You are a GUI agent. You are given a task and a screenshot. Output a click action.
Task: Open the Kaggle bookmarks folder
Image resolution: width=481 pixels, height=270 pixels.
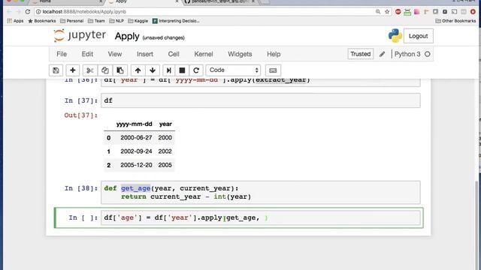[x=138, y=21]
